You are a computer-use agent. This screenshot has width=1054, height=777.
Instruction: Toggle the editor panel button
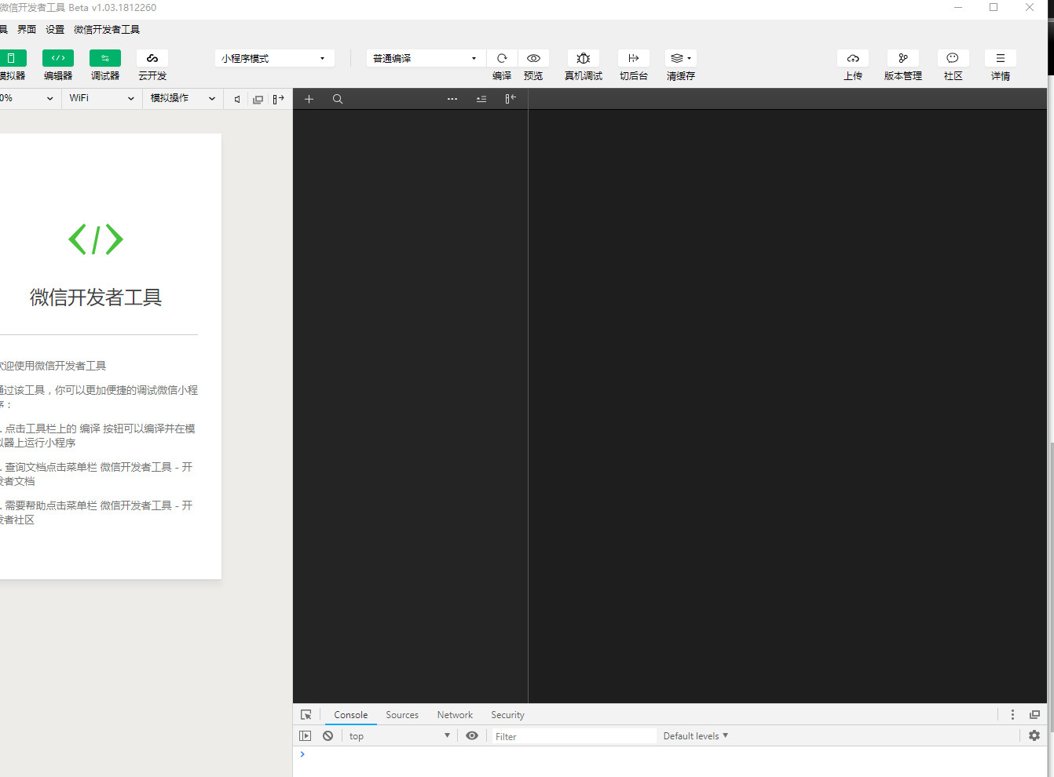(58, 58)
